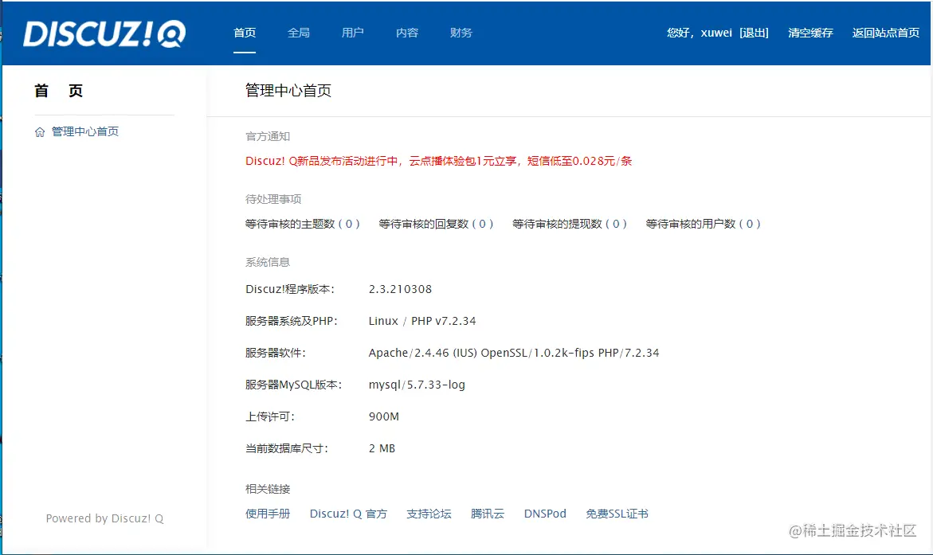Click the 当前数据库尺寸 label
This screenshot has height=555, width=933.
pos(287,448)
